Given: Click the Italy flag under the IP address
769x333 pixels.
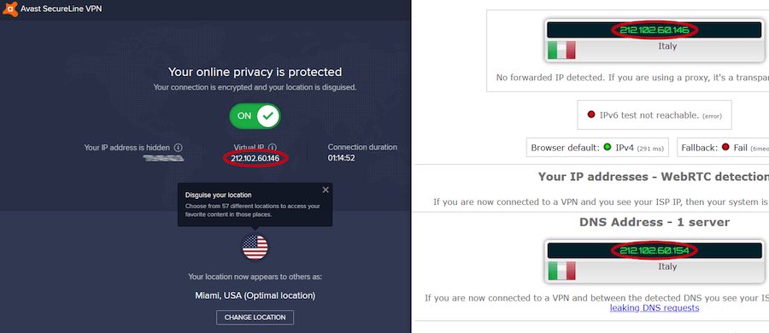Looking at the screenshot, I should pyautogui.click(x=561, y=50).
